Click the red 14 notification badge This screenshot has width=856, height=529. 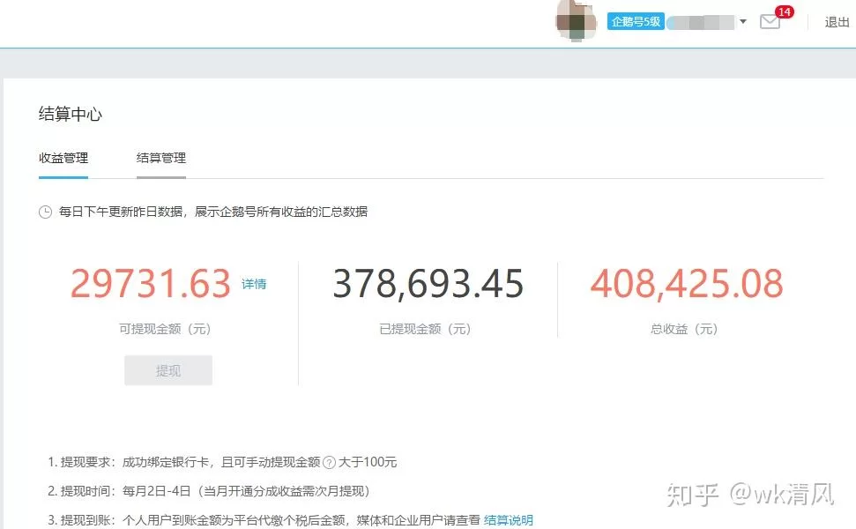(784, 12)
